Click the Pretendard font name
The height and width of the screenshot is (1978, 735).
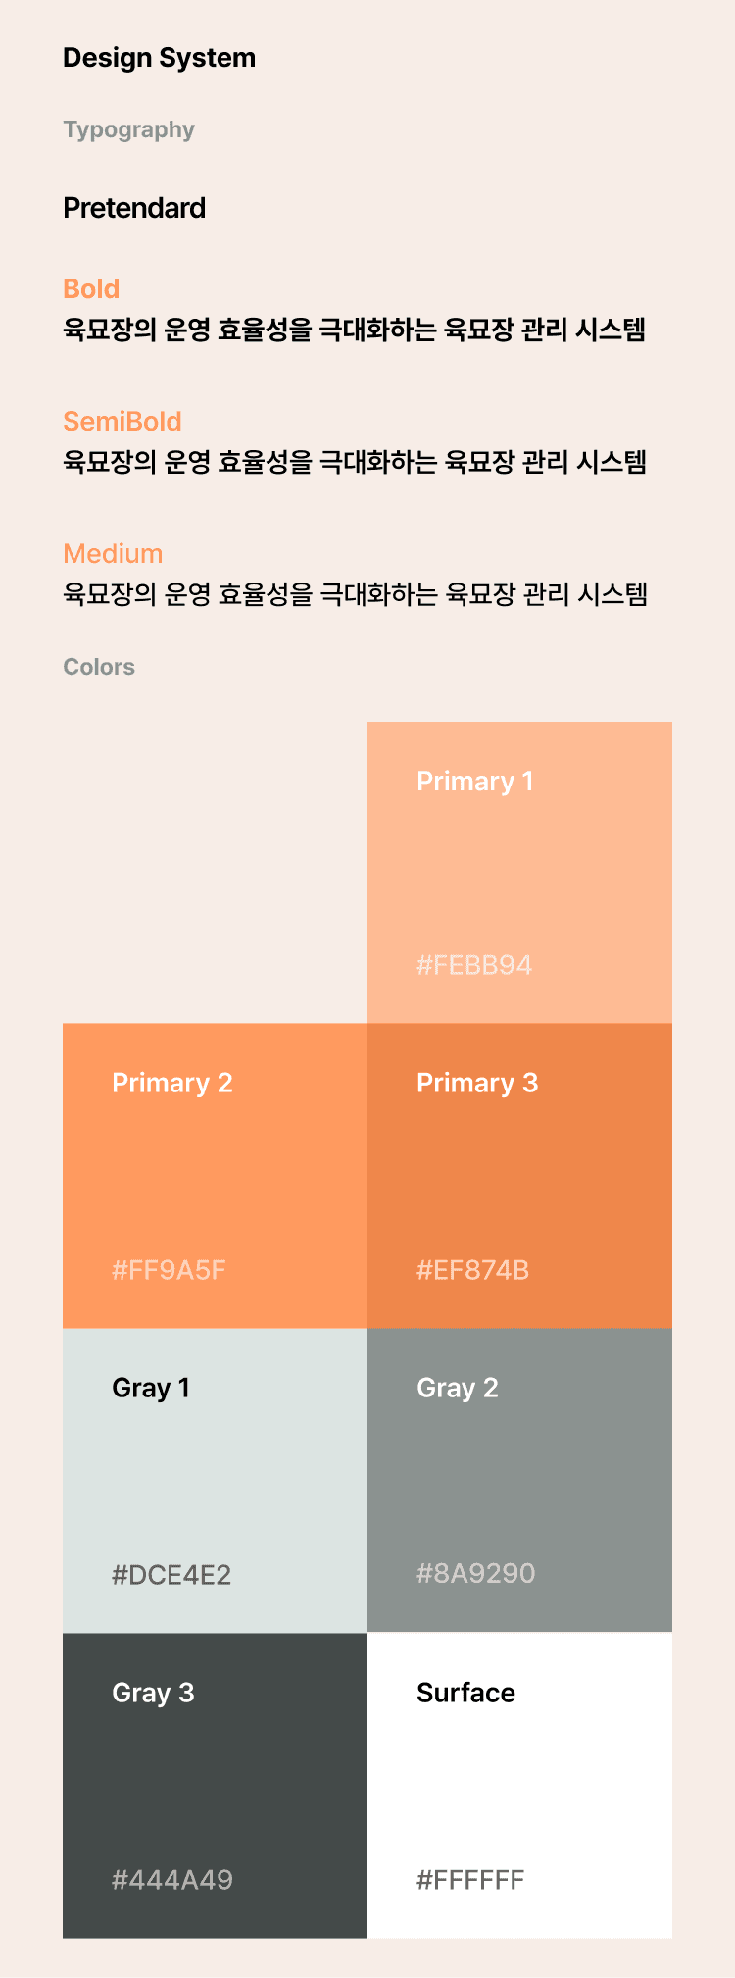[134, 208]
